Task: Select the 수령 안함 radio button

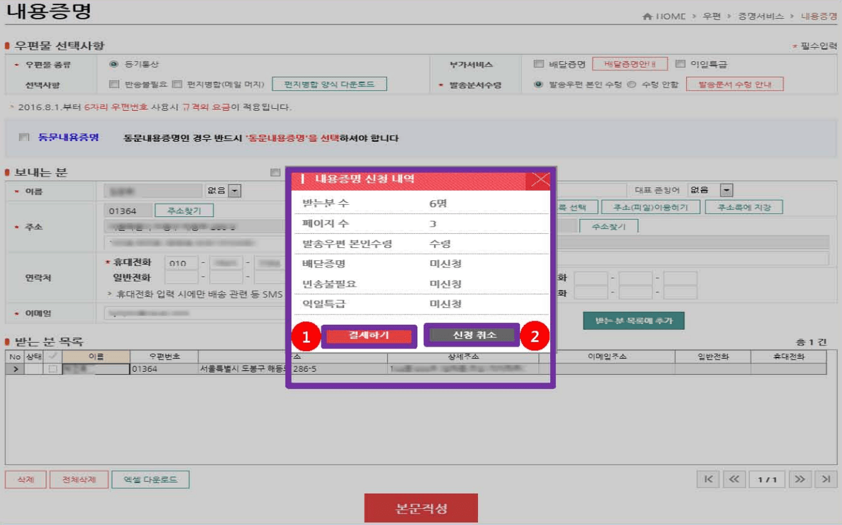Action: tap(631, 84)
